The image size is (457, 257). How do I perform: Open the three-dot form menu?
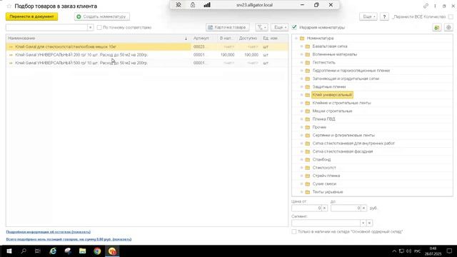point(435,6)
